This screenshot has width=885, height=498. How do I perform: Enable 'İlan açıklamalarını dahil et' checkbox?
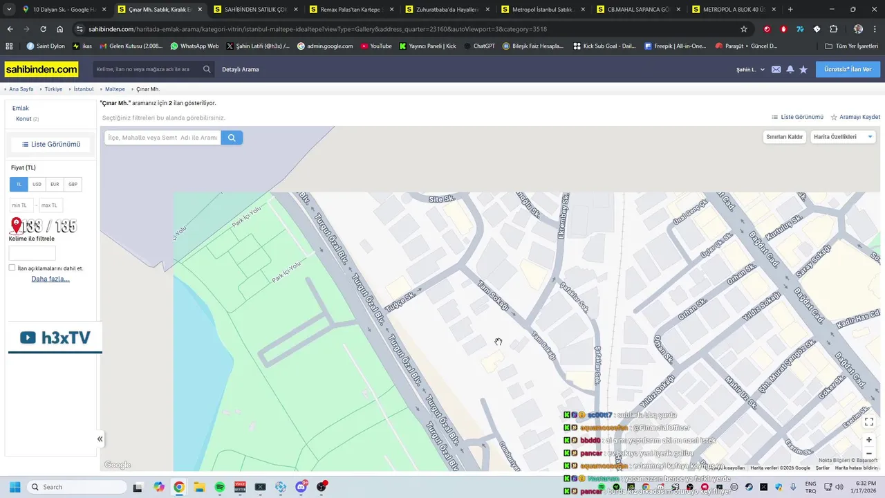point(12,268)
